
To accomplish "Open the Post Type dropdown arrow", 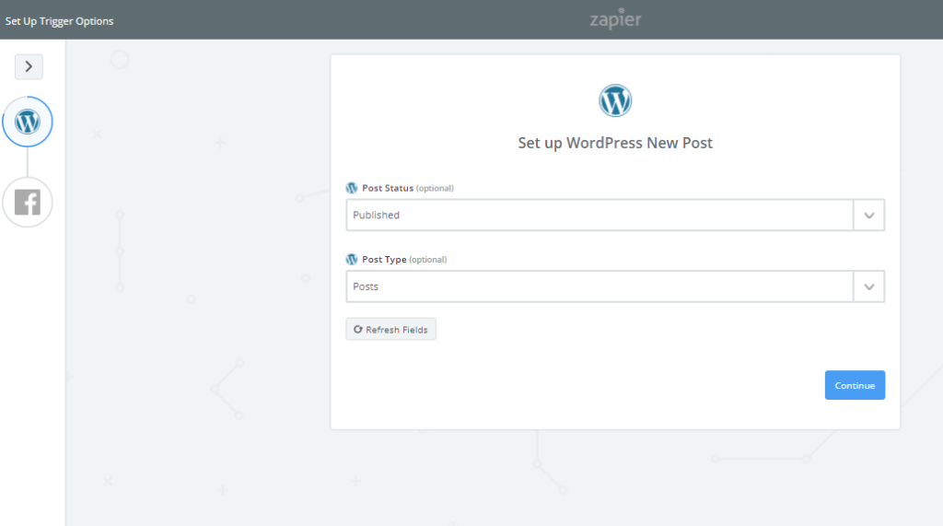I will pyautogui.click(x=869, y=286).
